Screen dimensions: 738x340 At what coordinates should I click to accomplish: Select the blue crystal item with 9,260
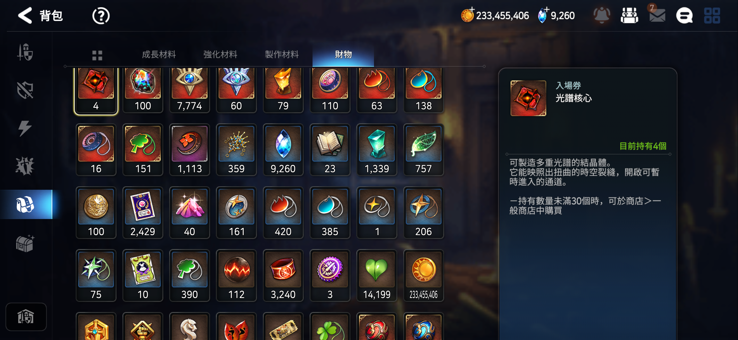283,150
